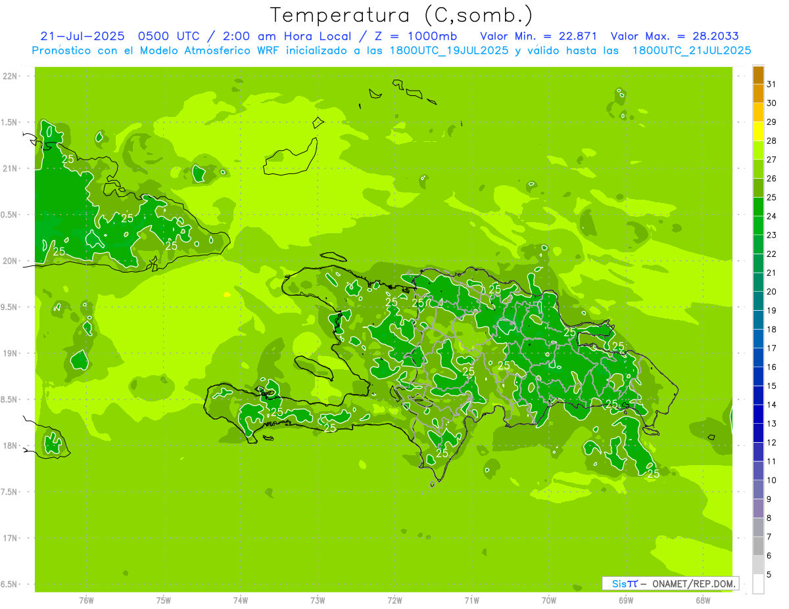Click '1800UTC_19JUL2025' initialization time text
The image size is (789, 609).
click(x=450, y=51)
